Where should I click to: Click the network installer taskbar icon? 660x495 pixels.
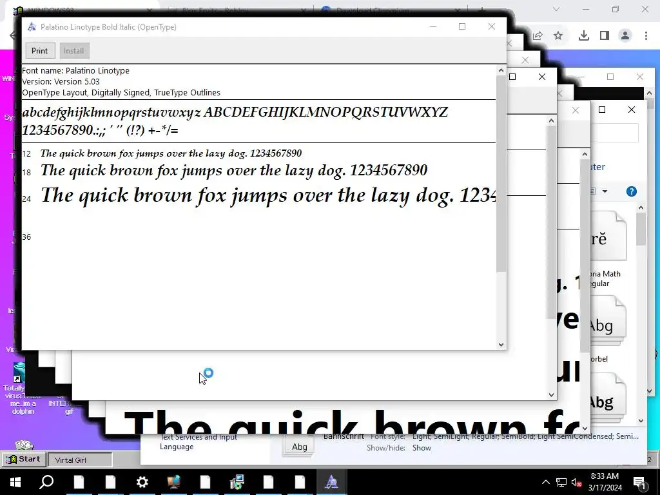[237, 482]
